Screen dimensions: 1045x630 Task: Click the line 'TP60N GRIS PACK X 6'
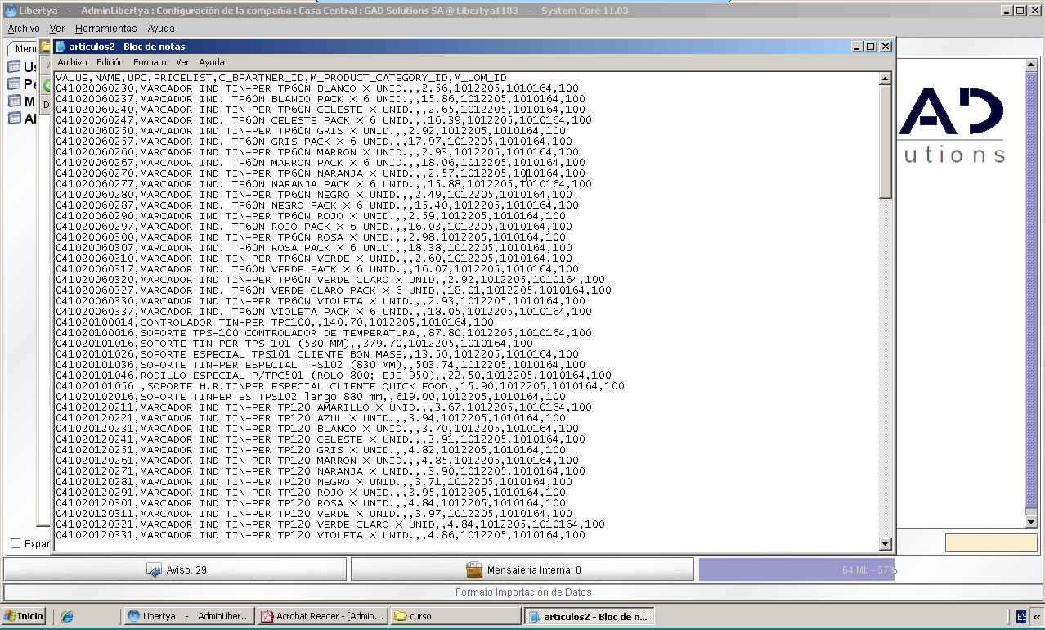(x=313, y=142)
